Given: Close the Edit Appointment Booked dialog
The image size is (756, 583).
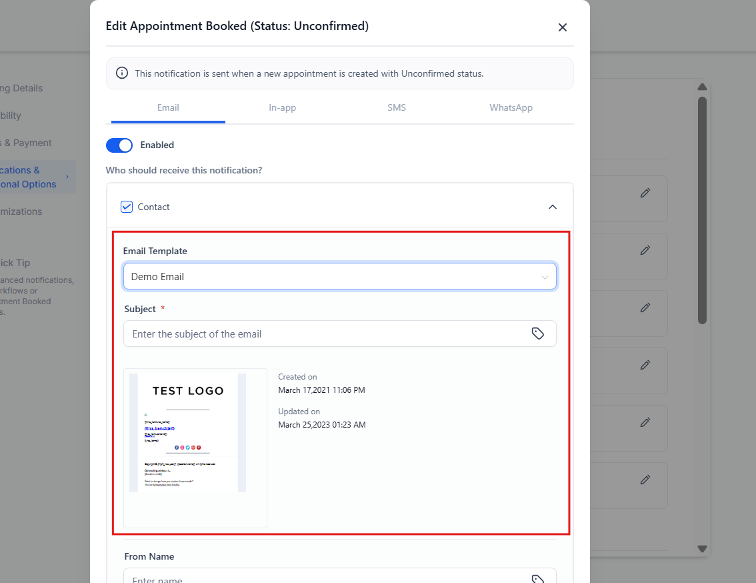Looking at the screenshot, I should [x=562, y=27].
